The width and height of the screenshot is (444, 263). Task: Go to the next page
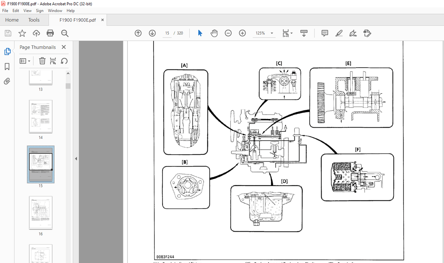[152, 33]
